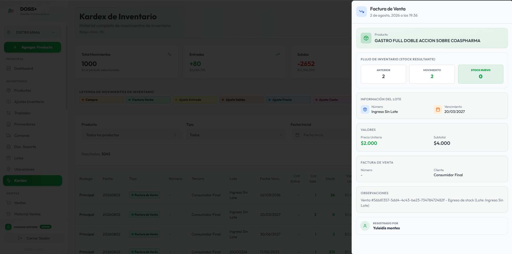Open Ubicaciones page
The image size is (512, 254).
tap(32, 169)
